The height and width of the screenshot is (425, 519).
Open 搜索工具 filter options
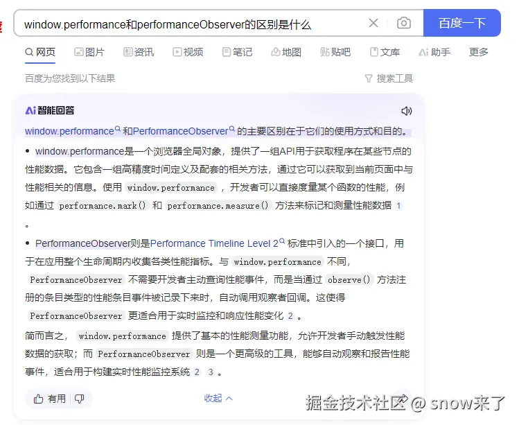pyautogui.click(x=389, y=78)
